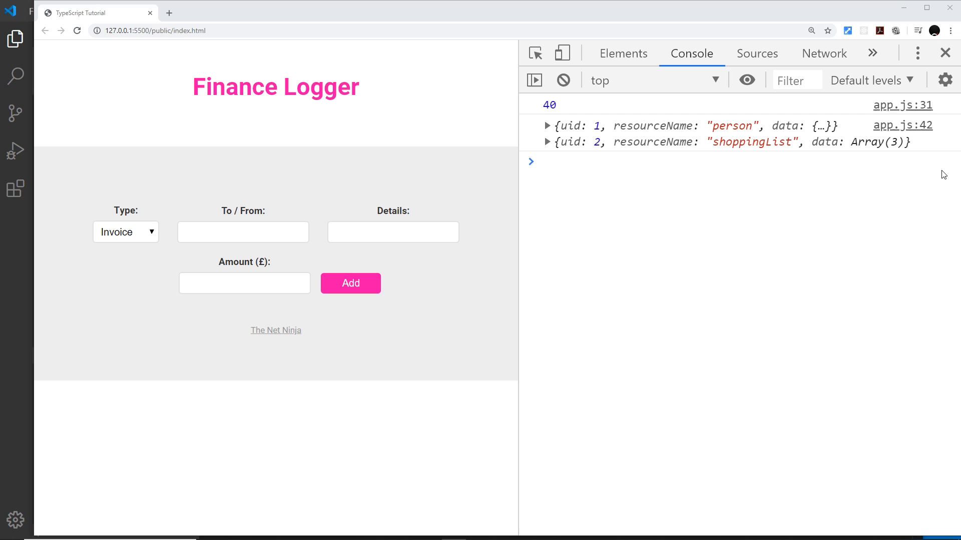Open VS Code Explorer icon
The width and height of the screenshot is (961, 540).
[16, 38]
